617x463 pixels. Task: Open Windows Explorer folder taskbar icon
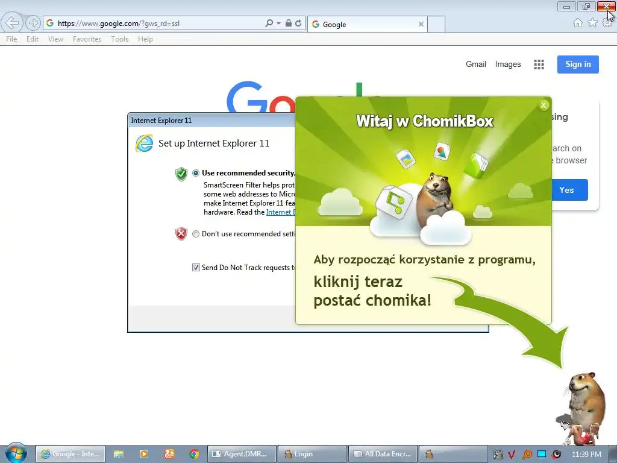click(x=119, y=454)
